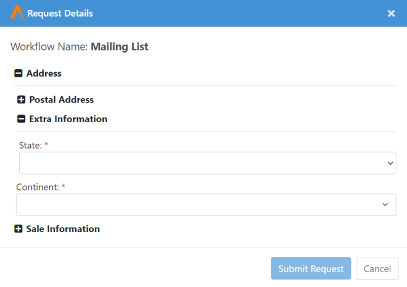Image resolution: width=407 pixels, height=287 pixels.
Task: Collapse Extra Information via its minus icon
Action: click(22, 119)
